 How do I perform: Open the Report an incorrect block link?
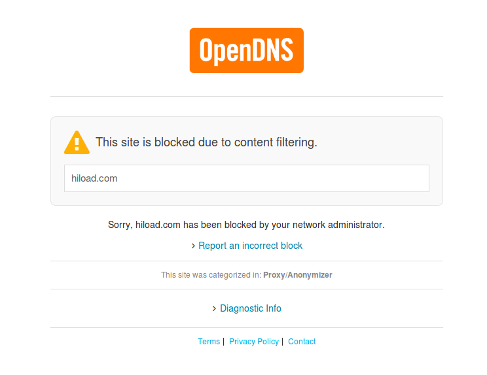250,246
